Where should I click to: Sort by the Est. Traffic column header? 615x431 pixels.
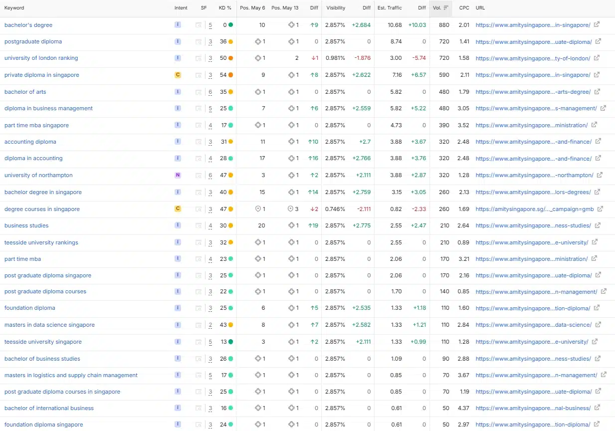tap(390, 8)
